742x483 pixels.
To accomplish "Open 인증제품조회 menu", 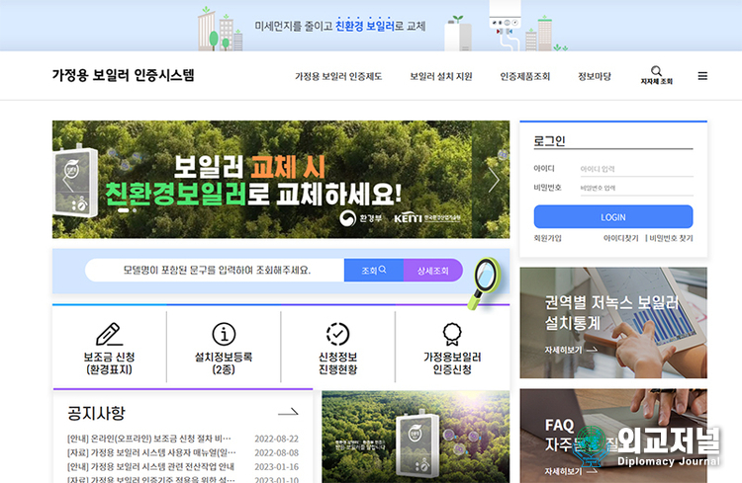I will click(524, 77).
